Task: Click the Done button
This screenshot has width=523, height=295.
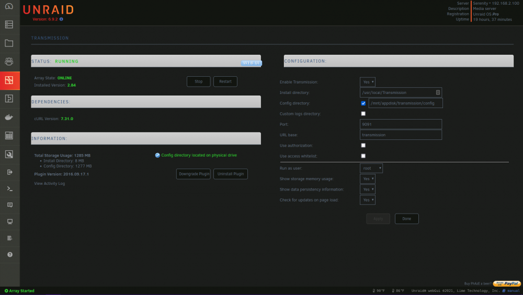Action: (406, 219)
